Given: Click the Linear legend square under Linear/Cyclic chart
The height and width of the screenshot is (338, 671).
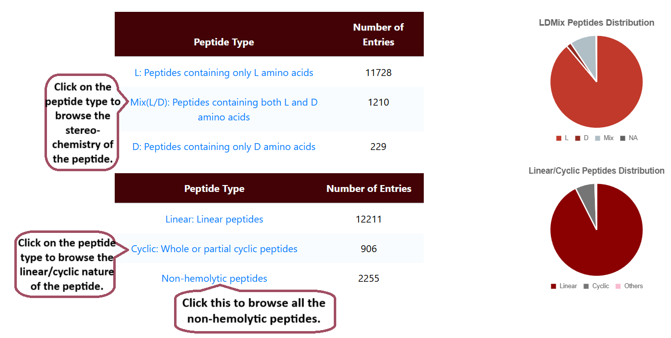Looking at the screenshot, I should coord(553,286).
